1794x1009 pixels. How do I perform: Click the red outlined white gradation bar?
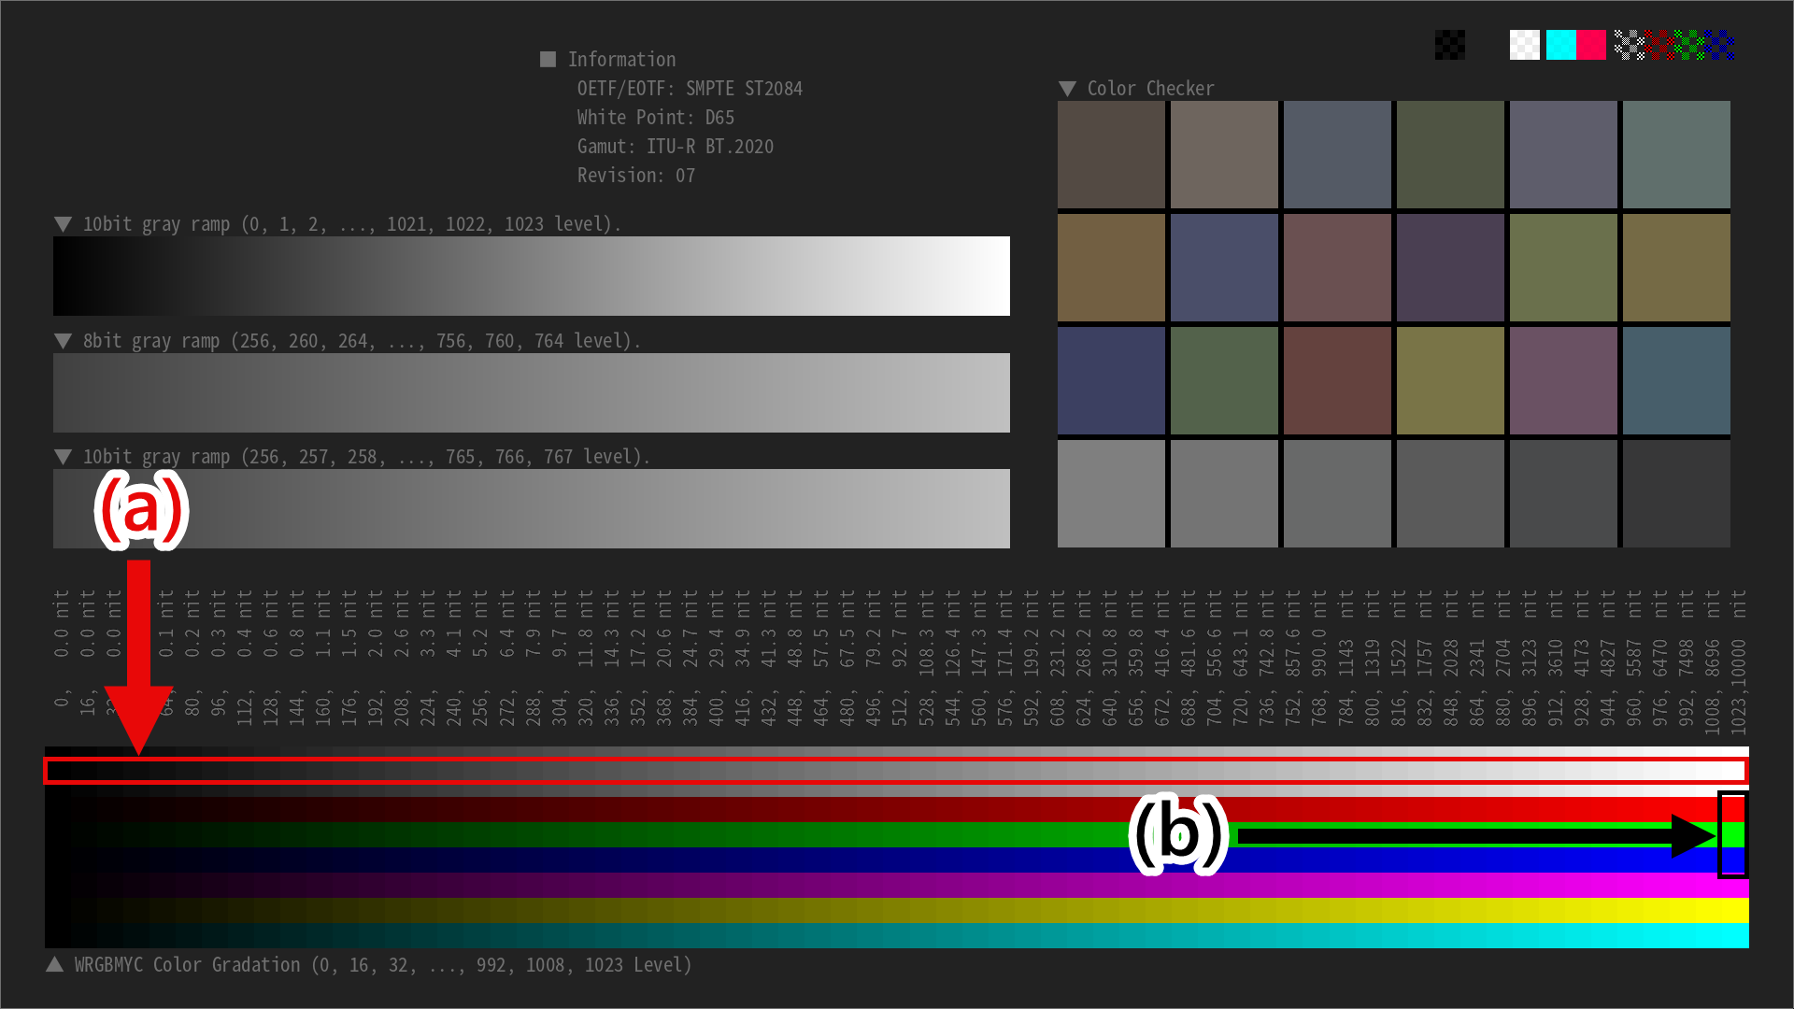[x=895, y=771]
